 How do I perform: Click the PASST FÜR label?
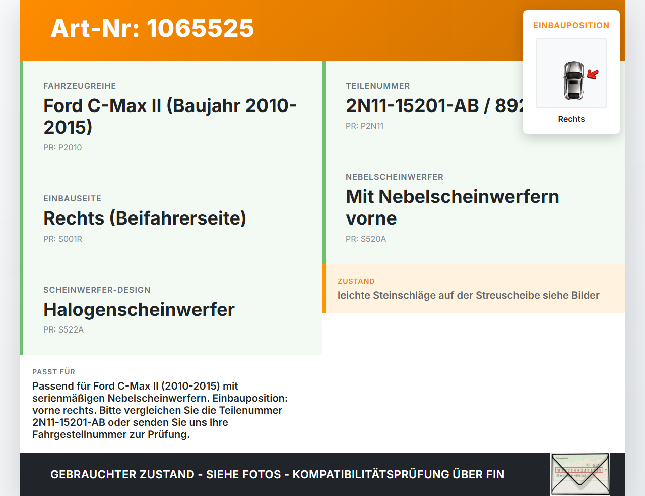coord(53,372)
